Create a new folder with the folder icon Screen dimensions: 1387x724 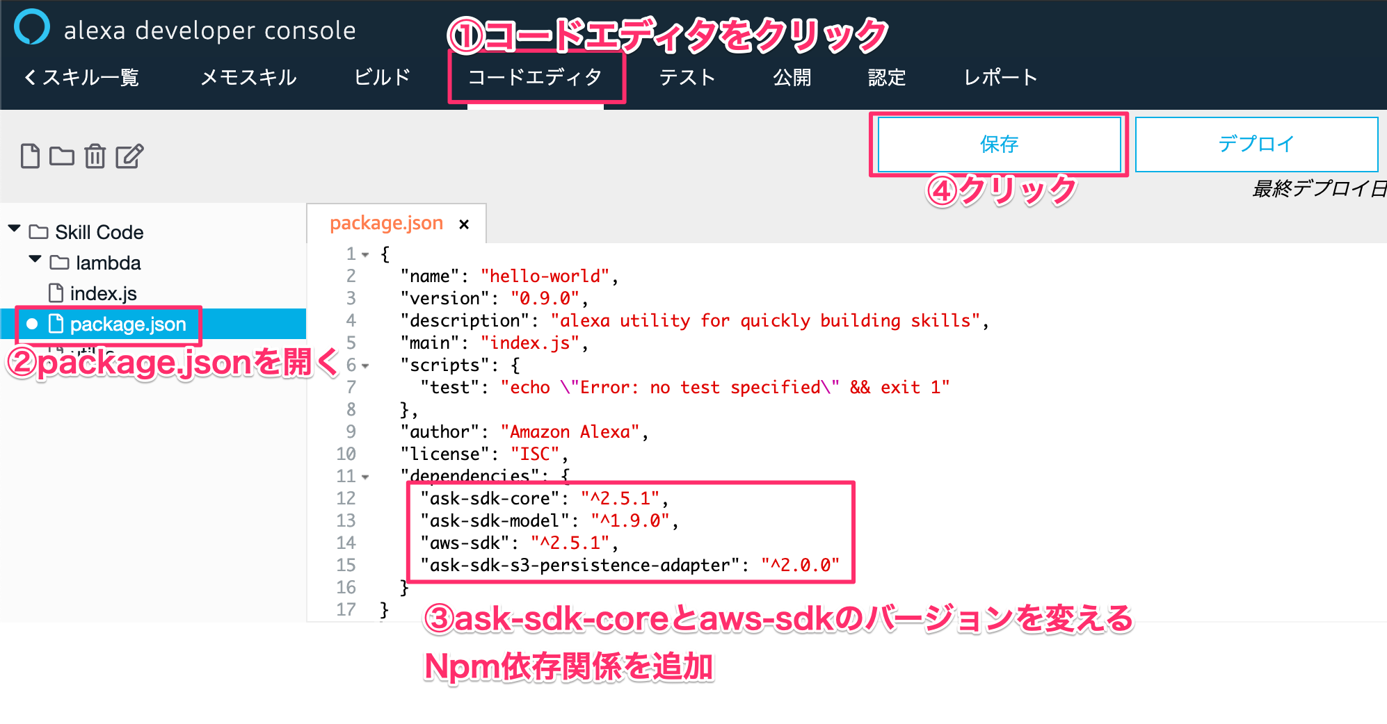62,156
